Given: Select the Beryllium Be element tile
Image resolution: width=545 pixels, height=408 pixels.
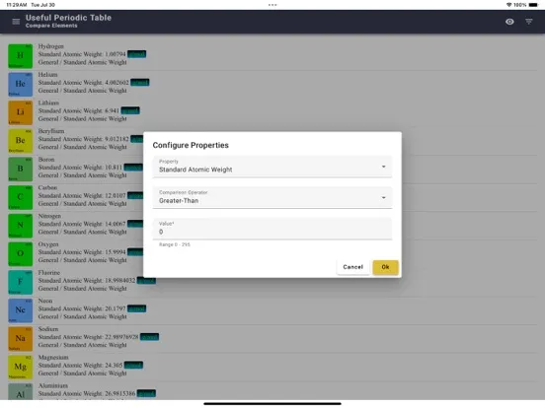Looking at the screenshot, I should tap(20, 141).
